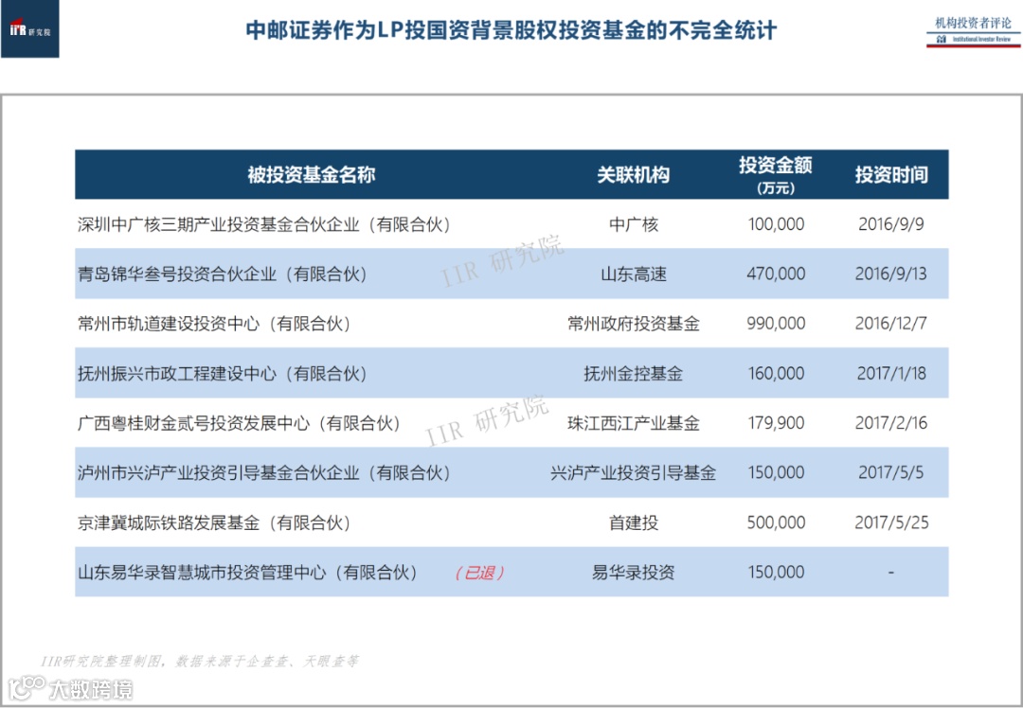This screenshot has height=708, width=1023.
Task: Click 抚州金控基金 cell
Action: point(634,374)
